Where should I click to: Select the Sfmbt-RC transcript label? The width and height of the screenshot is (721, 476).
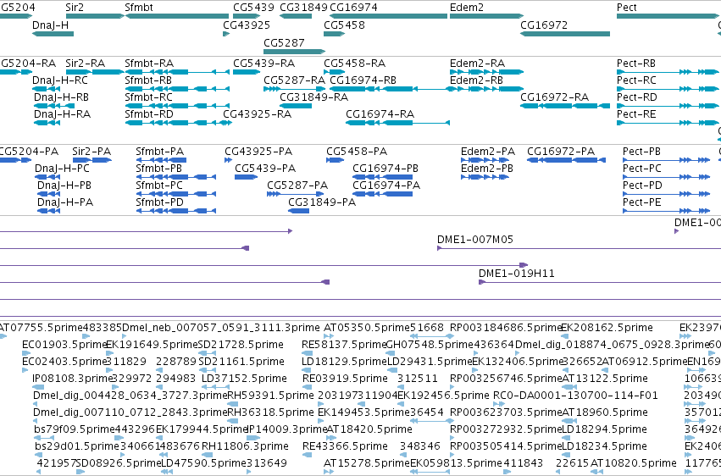pyautogui.click(x=148, y=97)
